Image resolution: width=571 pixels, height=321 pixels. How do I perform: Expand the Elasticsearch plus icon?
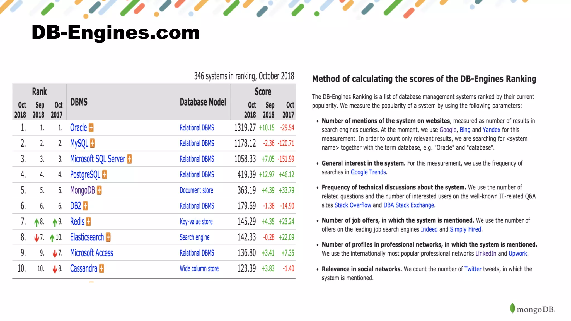108,237
